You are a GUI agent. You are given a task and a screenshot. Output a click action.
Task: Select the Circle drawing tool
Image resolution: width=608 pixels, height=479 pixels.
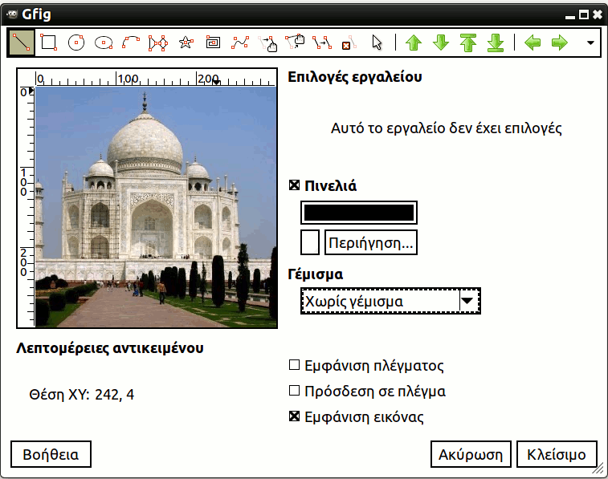click(76, 43)
